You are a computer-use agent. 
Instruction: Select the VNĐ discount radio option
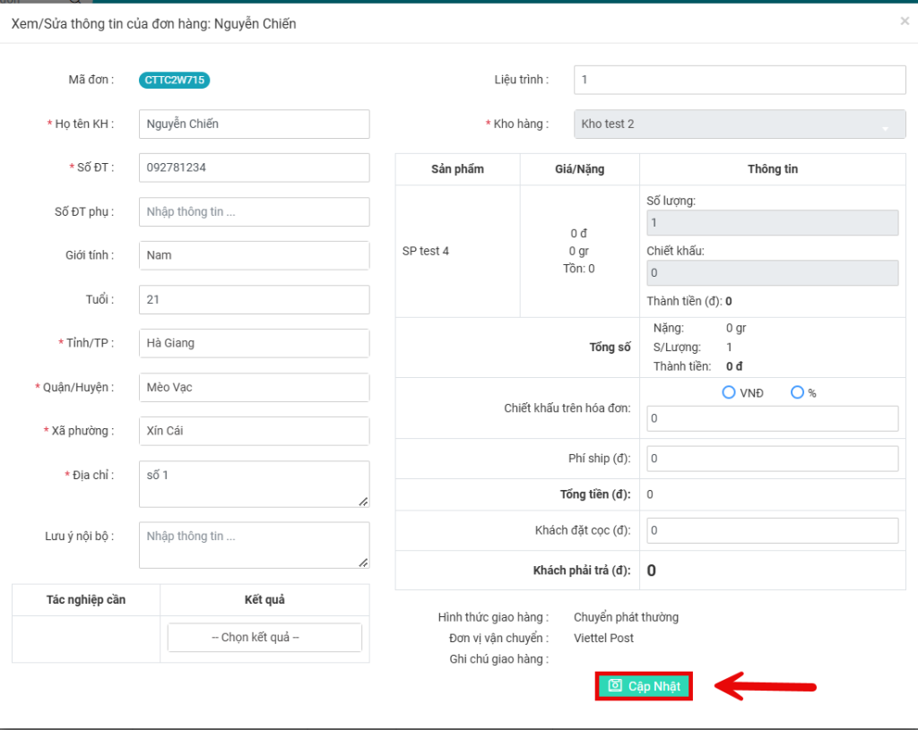coord(729,392)
